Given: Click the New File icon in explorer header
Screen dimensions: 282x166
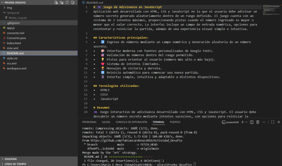Looking at the screenshot, I should coord(56,2).
